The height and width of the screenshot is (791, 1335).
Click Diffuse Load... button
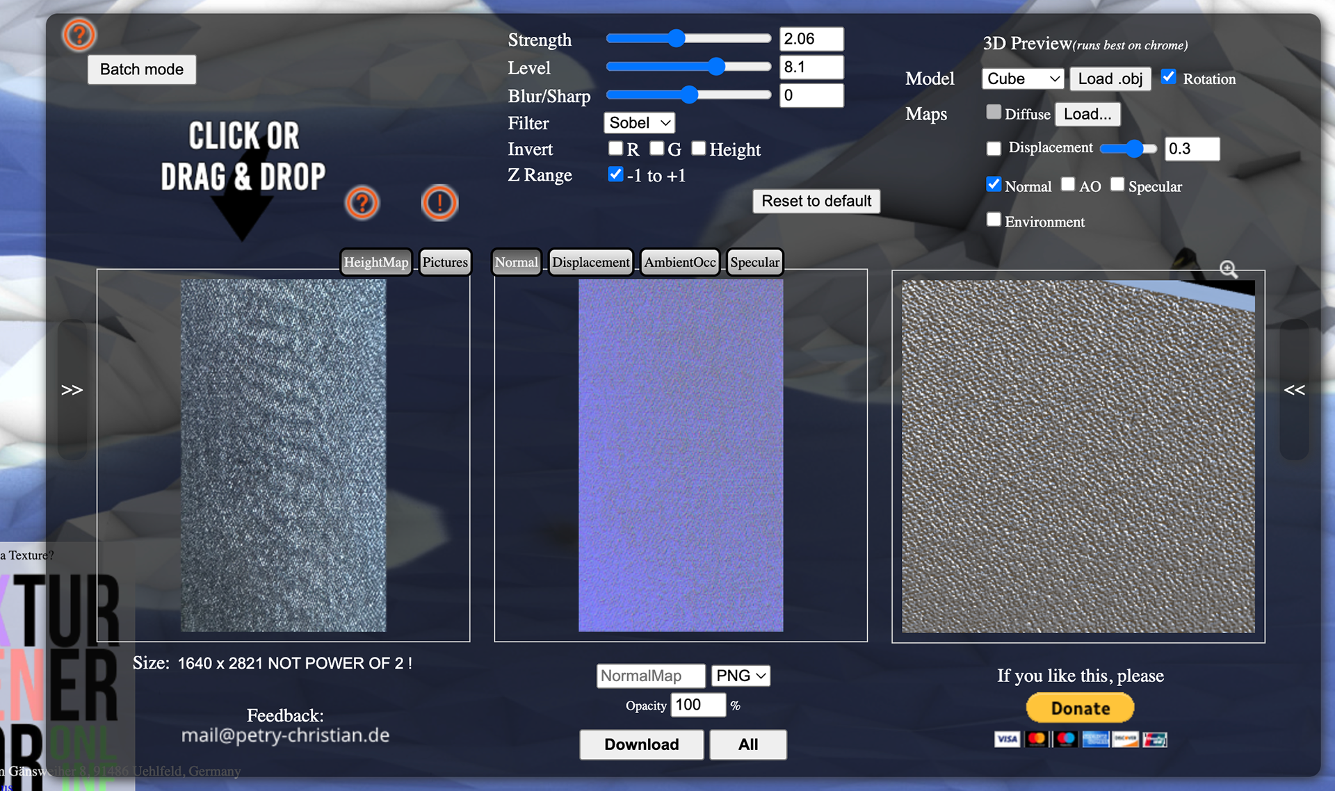point(1087,114)
